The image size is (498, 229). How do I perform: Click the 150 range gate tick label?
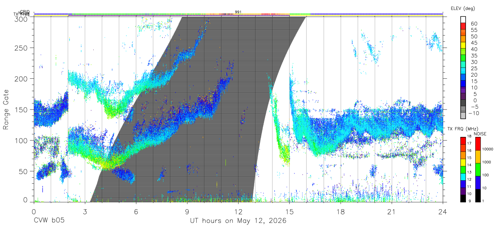coord(22,109)
